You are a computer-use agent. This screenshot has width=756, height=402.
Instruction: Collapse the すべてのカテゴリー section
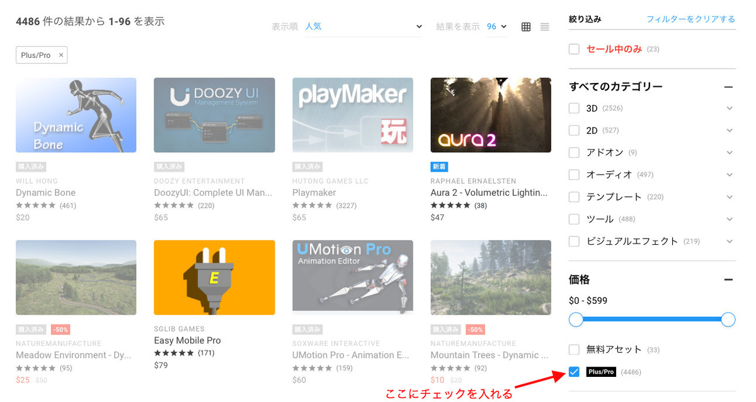[x=729, y=87]
